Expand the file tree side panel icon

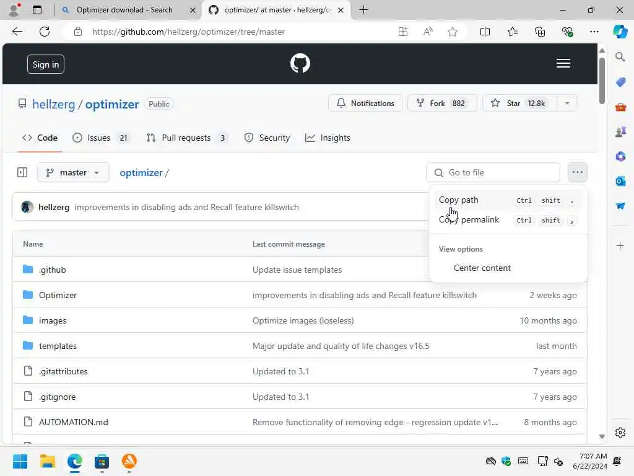(22, 173)
